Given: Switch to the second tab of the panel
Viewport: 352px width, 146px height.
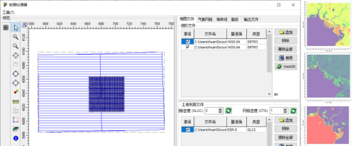Looking at the screenshot, I should point(206,19).
